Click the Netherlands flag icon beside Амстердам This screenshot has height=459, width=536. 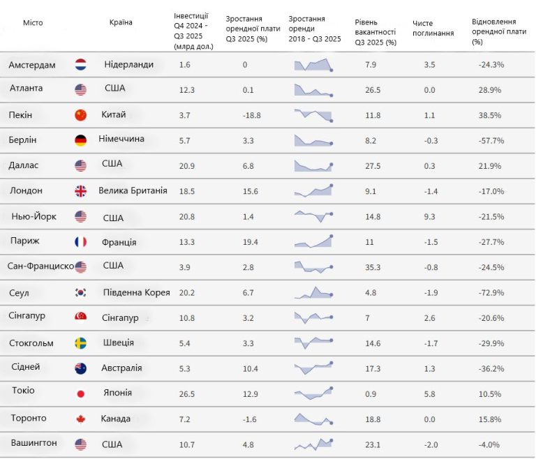point(80,65)
